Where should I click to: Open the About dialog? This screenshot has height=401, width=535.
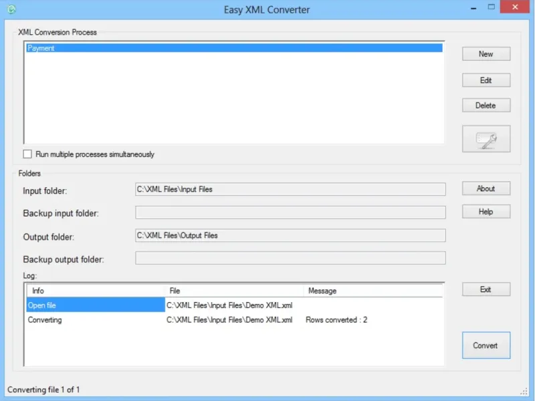(486, 188)
